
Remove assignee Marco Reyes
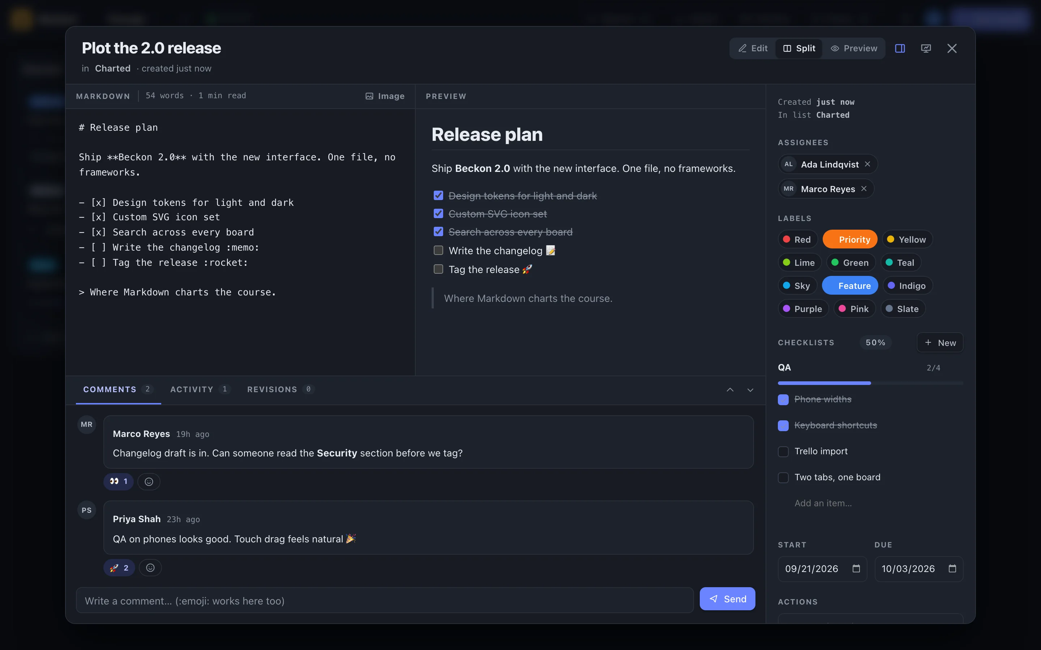864,189
